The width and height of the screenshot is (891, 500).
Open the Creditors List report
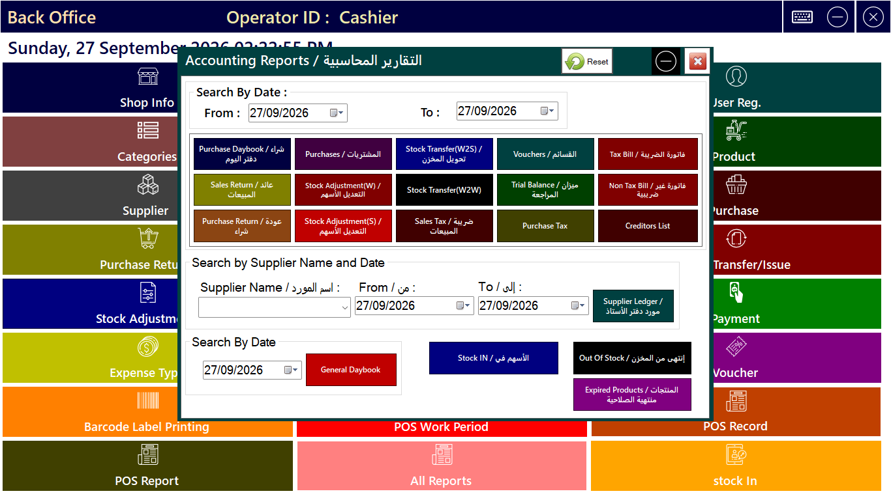648,226
